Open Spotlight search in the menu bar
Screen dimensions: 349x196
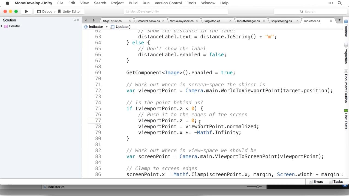(x=340, y=3)
